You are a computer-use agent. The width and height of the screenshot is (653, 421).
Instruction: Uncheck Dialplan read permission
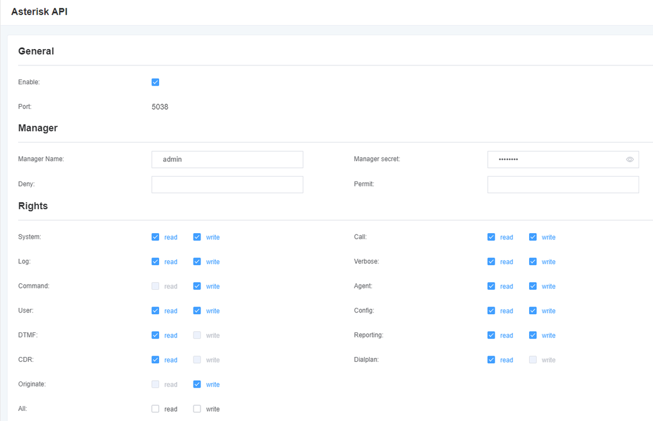click(491, 360)
